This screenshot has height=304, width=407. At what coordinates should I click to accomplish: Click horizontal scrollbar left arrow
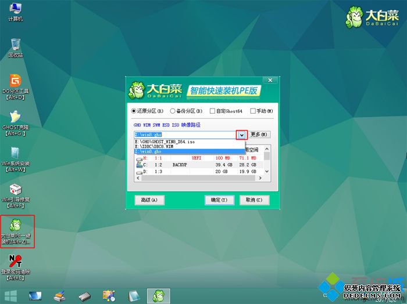(x=138, y=178)
